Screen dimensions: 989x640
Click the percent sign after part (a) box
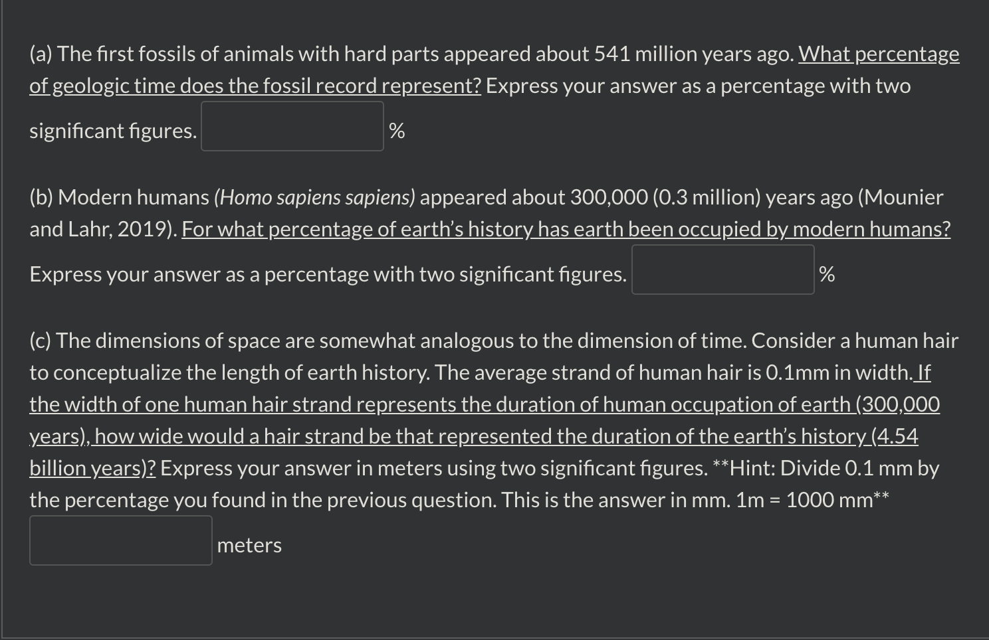pos(398,131)
